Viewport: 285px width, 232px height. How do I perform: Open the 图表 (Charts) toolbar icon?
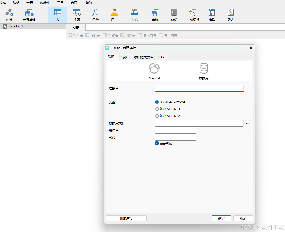click(231, 12)
